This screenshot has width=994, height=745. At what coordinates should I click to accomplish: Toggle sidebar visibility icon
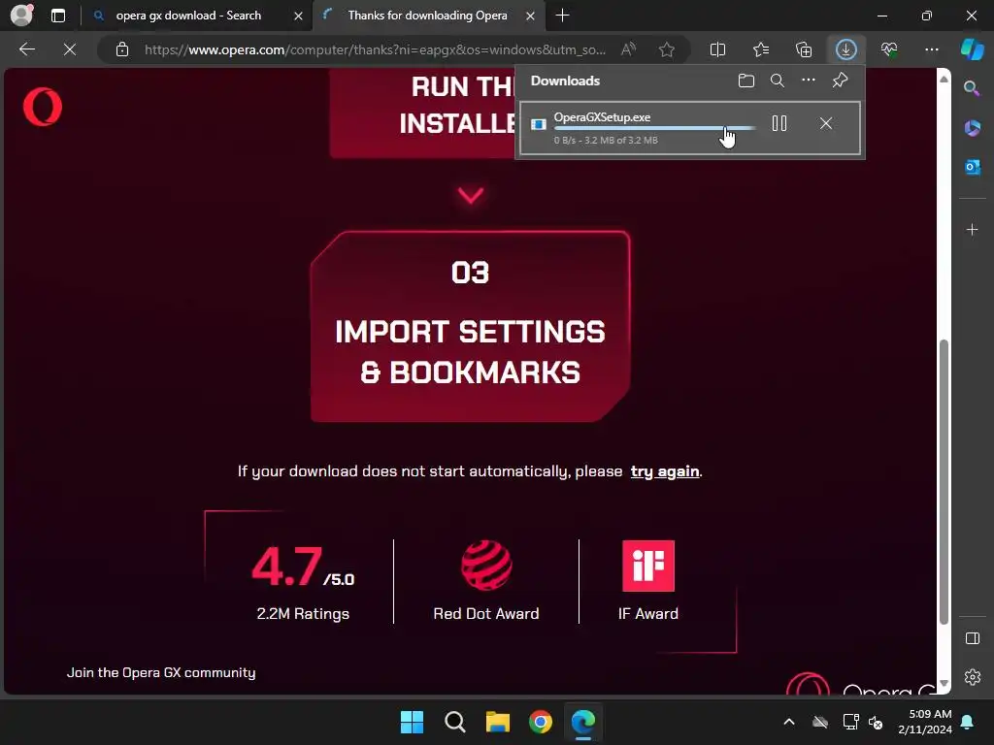coord(973,638)
